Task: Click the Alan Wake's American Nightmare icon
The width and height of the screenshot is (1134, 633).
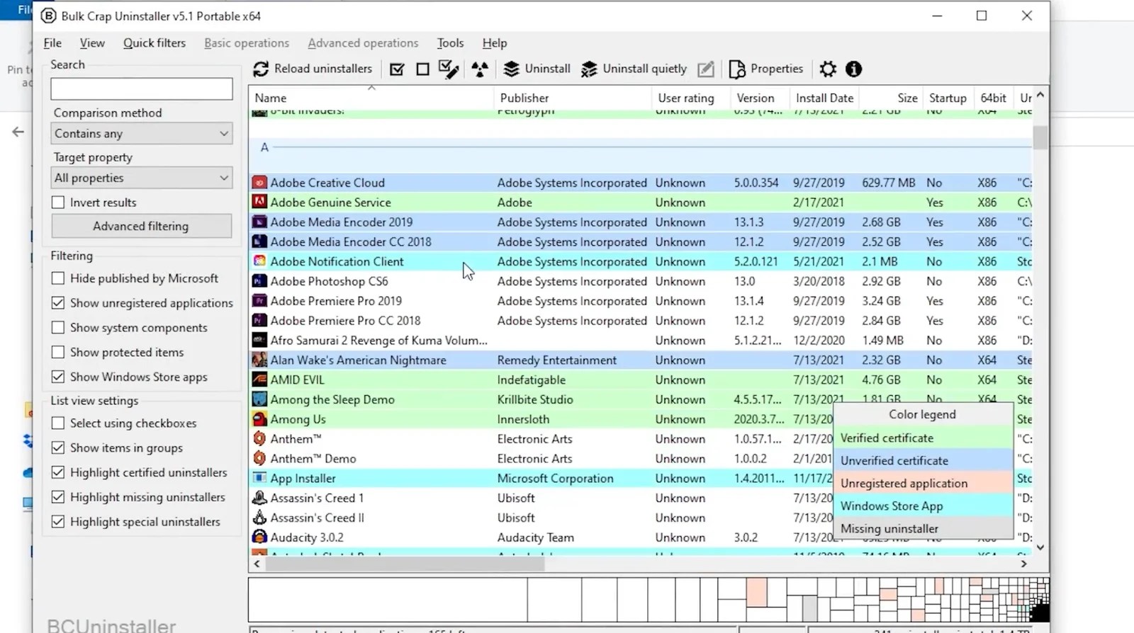Action: [259, 360]
